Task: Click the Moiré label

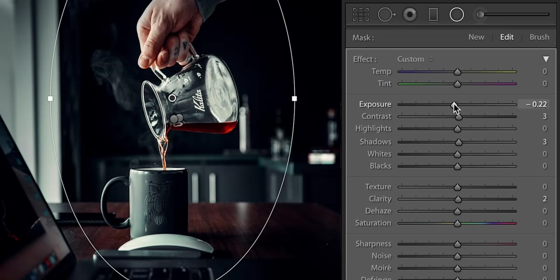Action: (x=381, y=268)
